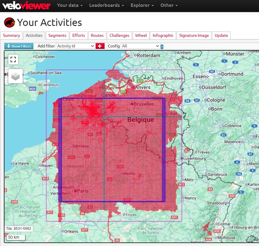
Task: Open the map layers control
Action: 15,76
